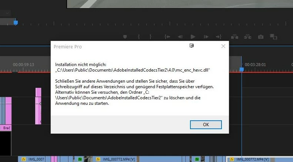
Task: Add a marker in the Program Monitor
Action: point(125,37)
